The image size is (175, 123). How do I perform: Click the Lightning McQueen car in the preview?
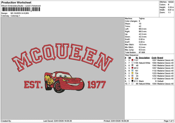click(x=64, y=82)
